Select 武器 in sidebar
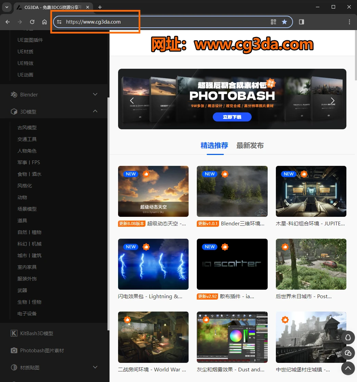 (x=22, y=290)
